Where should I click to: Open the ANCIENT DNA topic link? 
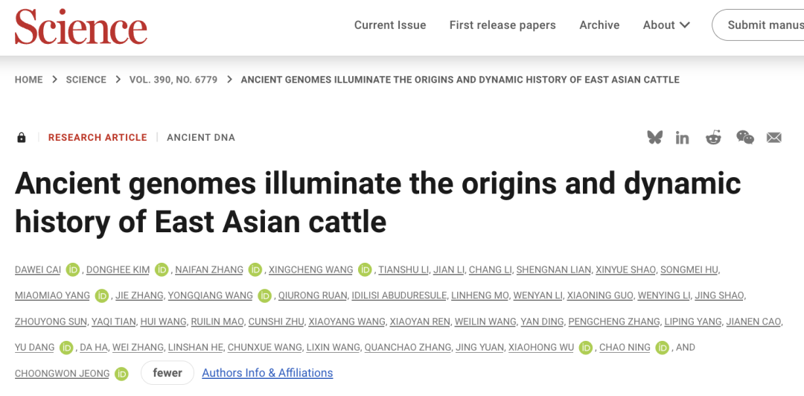tap(201, 138)
